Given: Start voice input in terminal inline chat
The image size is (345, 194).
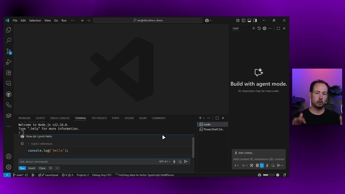Looking at the screenshot, I should point(174,162).
